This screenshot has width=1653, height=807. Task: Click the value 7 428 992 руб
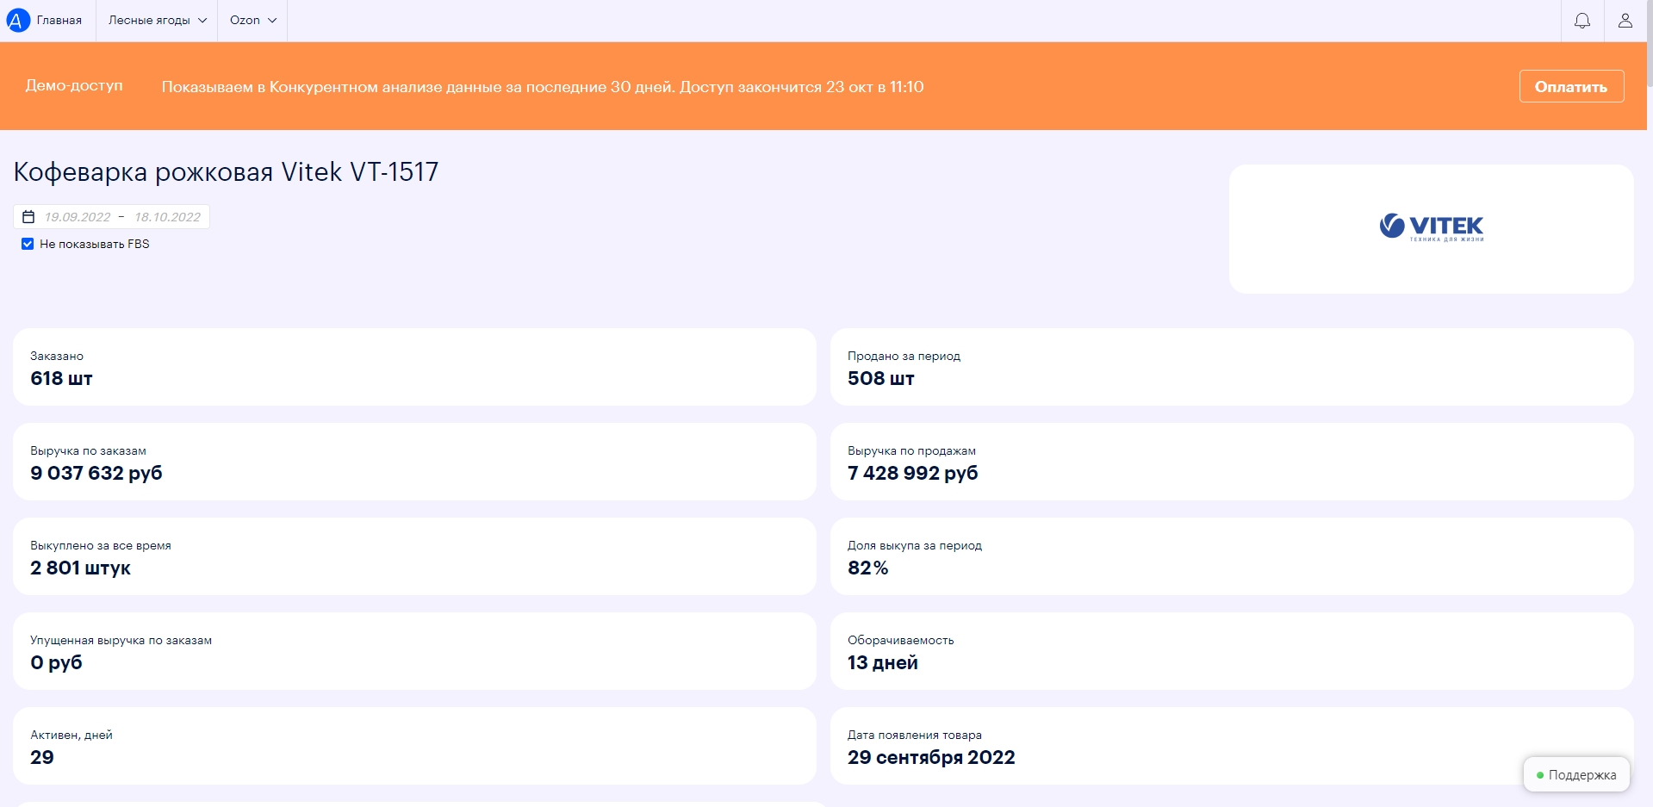click(x=913, y=474)
